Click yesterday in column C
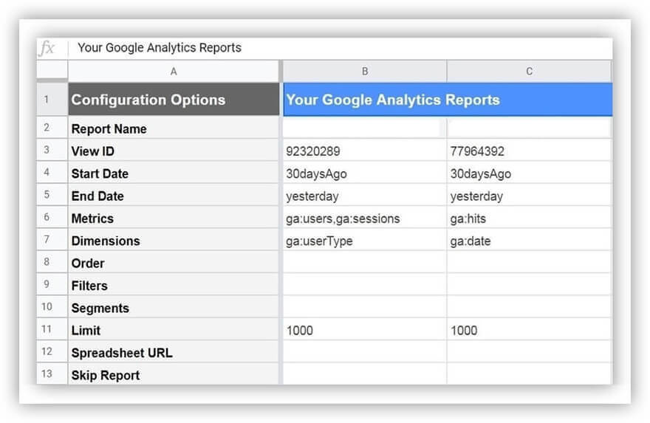 click(529, 195)
